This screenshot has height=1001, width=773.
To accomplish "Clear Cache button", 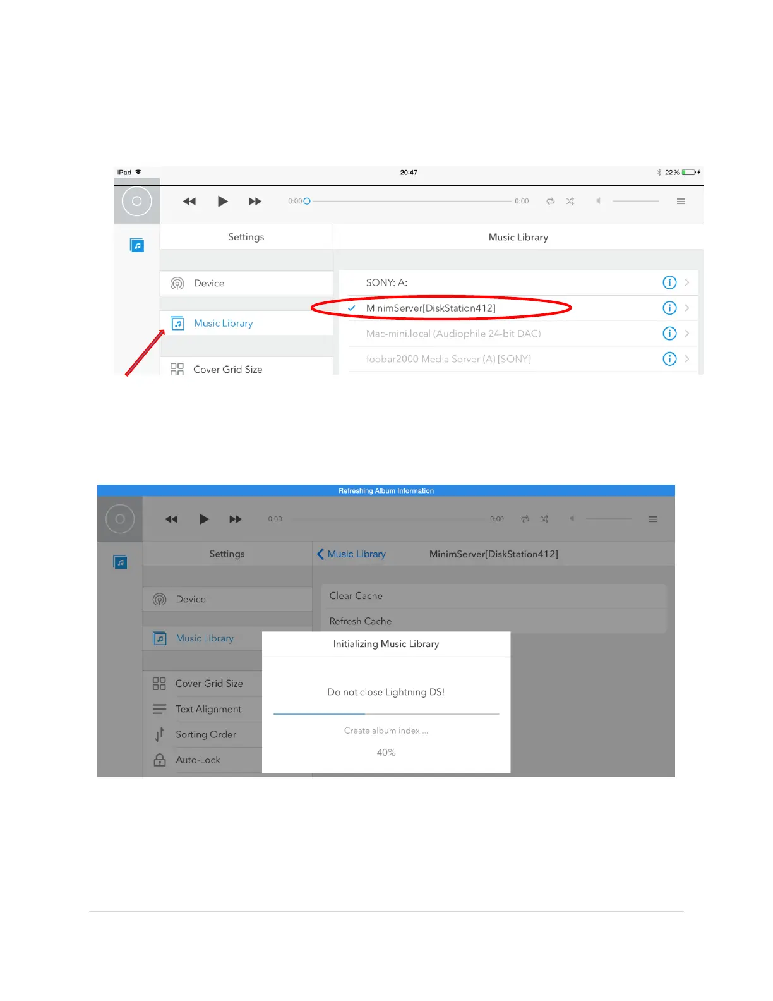I will [494, 596].
